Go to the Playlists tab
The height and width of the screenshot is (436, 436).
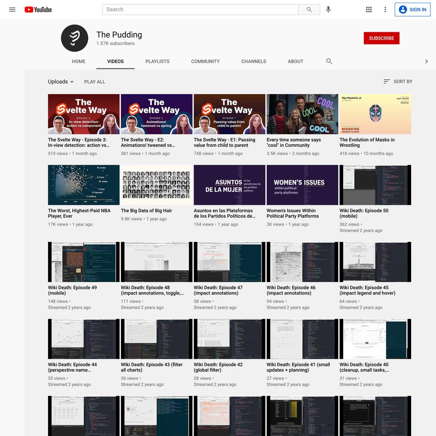[157, 61]
